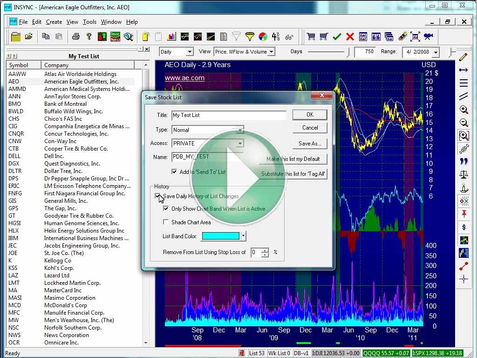Click the Company column header
The image size is (477, 358).
click(87, 65)
